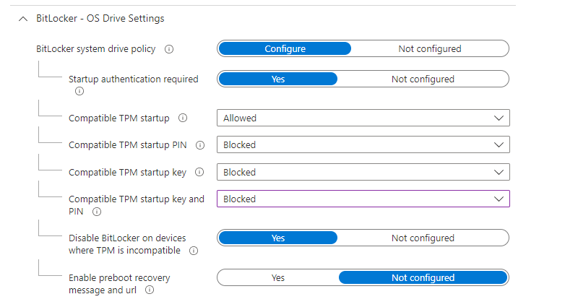Screen dimensions: 565x307
Task: Choose Yes for Enable preboot recovery message
Action: 278,277
